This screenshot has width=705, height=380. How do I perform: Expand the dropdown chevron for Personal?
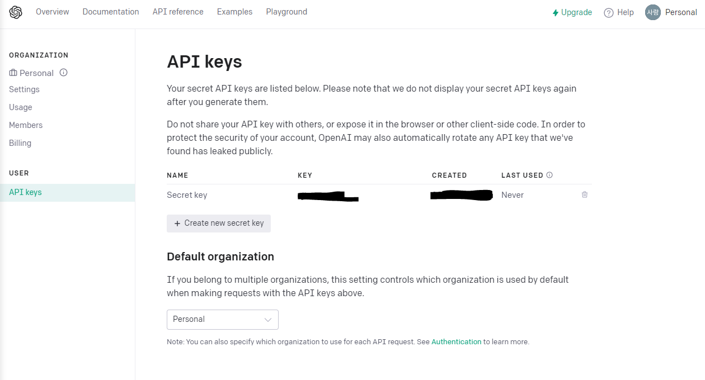(x=268, y=320)
